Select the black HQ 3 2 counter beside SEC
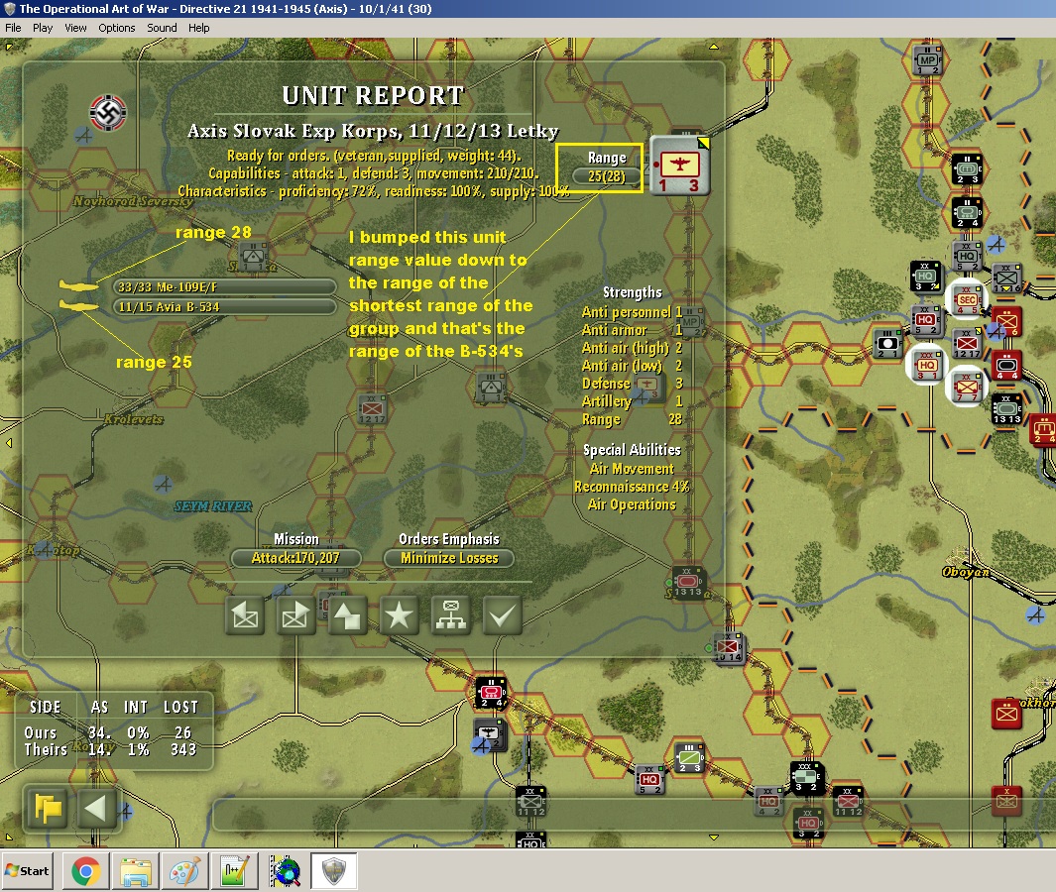This screenshot has width=1056, height=892. pos(925,276)
